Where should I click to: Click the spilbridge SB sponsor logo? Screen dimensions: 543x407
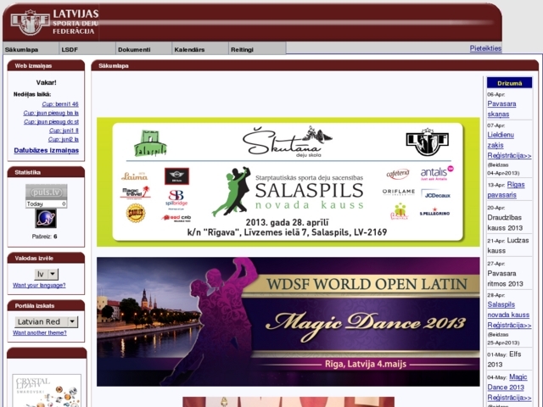point(176,198)
